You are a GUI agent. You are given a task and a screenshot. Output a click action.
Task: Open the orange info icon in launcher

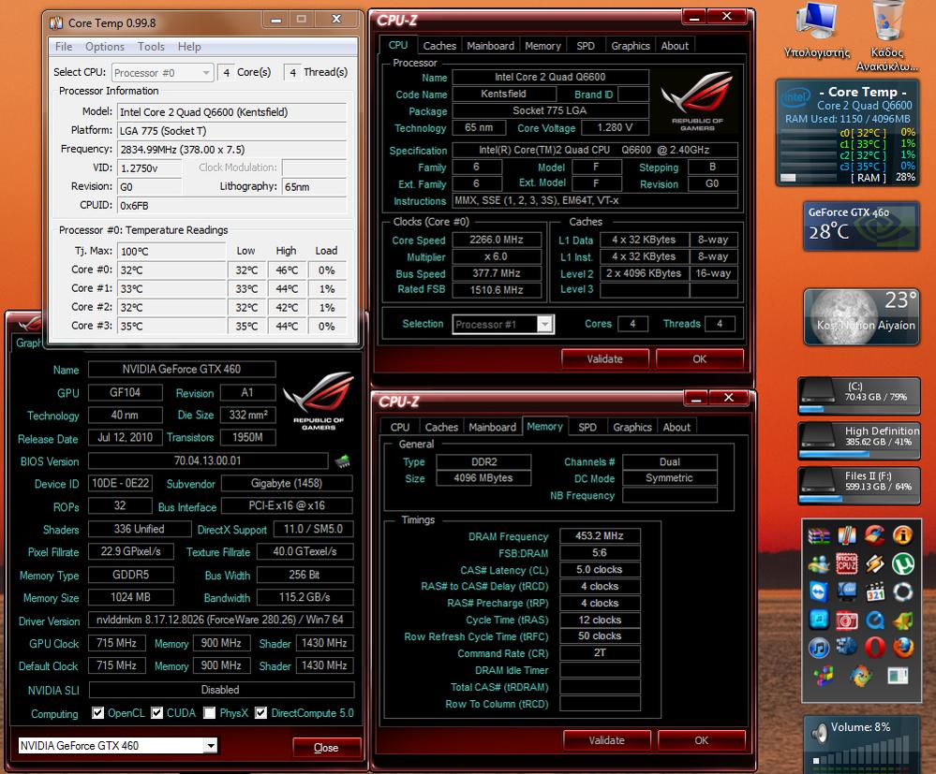[x=902, y=535]
